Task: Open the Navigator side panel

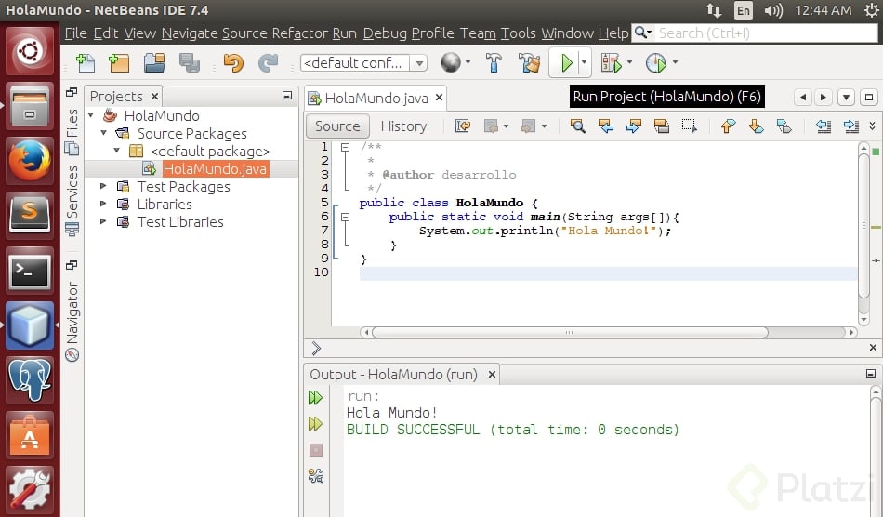Action: point(72,320)
